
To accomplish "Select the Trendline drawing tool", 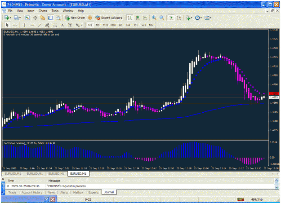I will pos(40,25).
